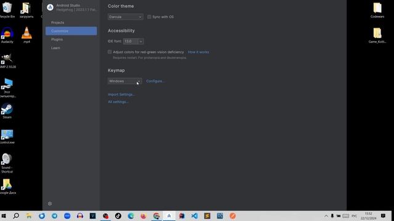The image size is (394, 221).
Task: Open the All settings... link
Action: click(118, 102)
